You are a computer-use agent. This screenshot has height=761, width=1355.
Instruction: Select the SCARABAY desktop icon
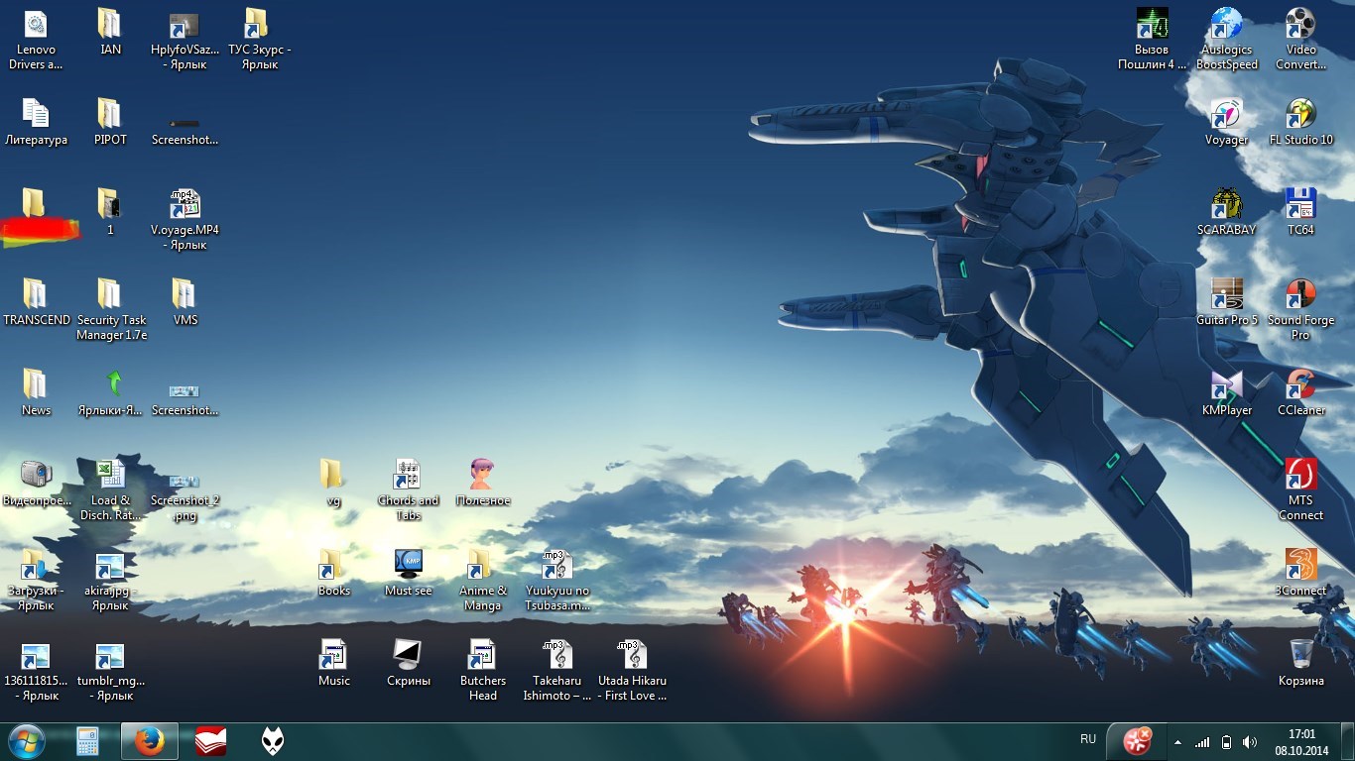click(1227, 204)
